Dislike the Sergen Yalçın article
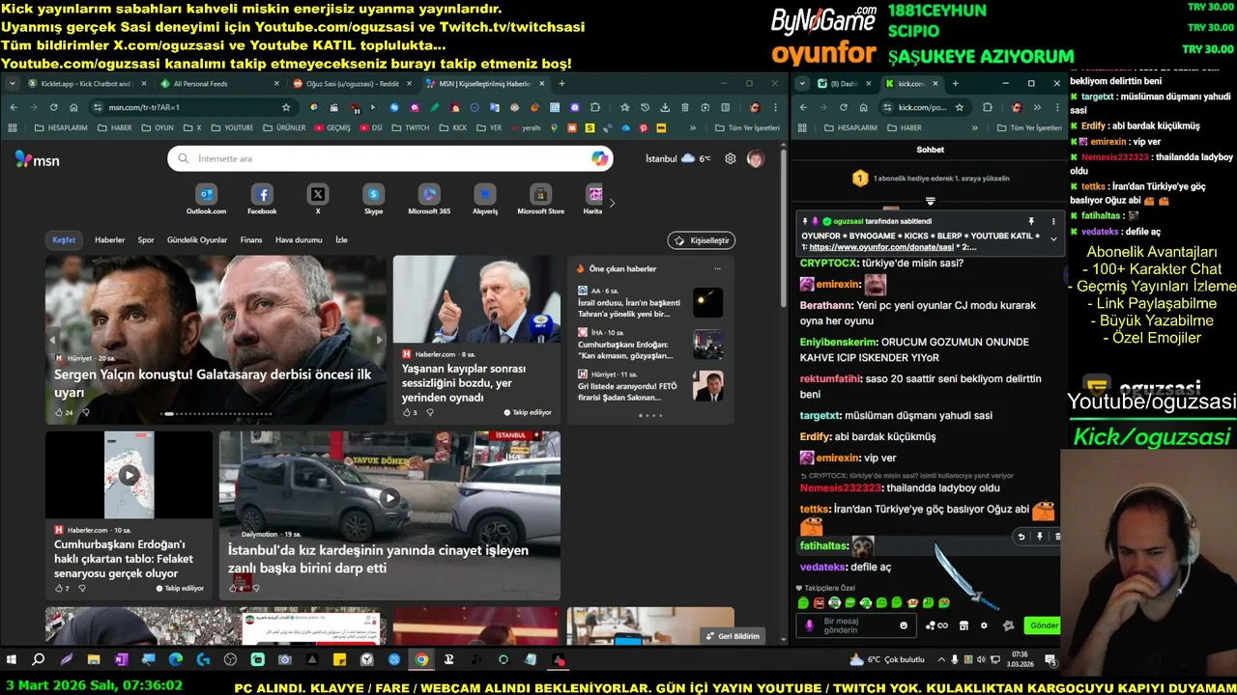Viewport: 1237px width, 695px height. click(x=86, y=412)
